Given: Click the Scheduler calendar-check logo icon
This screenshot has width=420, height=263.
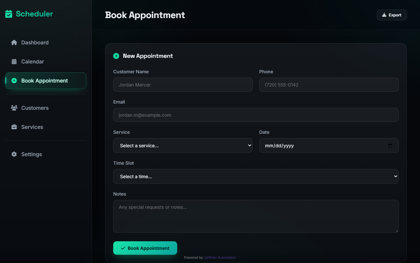Looking at the screenshot, I should click(x=9, y=14).
